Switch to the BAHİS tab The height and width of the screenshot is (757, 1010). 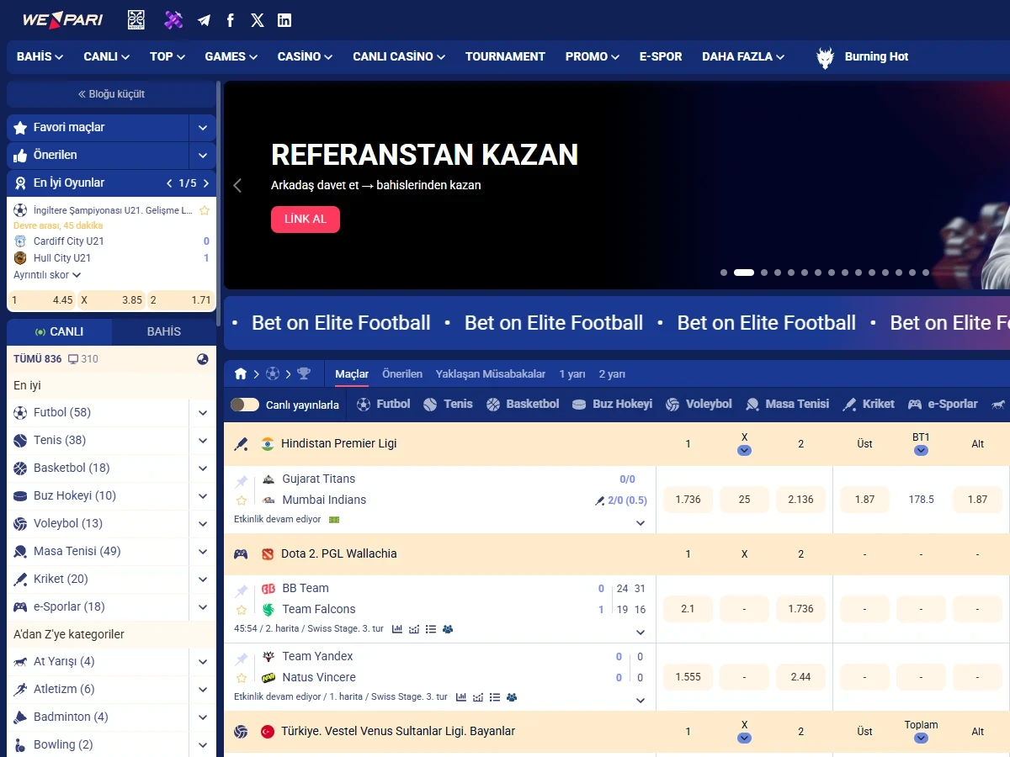pyautogui.click(x=164, y=331)
